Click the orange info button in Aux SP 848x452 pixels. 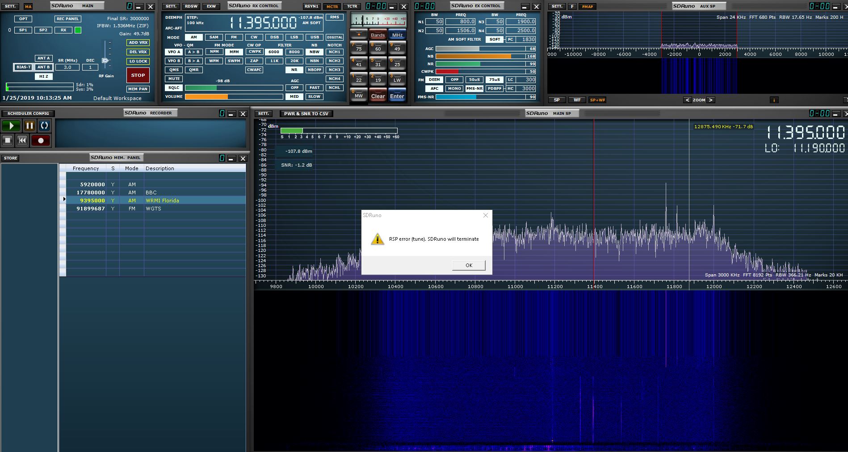click(x=773, y=100)
